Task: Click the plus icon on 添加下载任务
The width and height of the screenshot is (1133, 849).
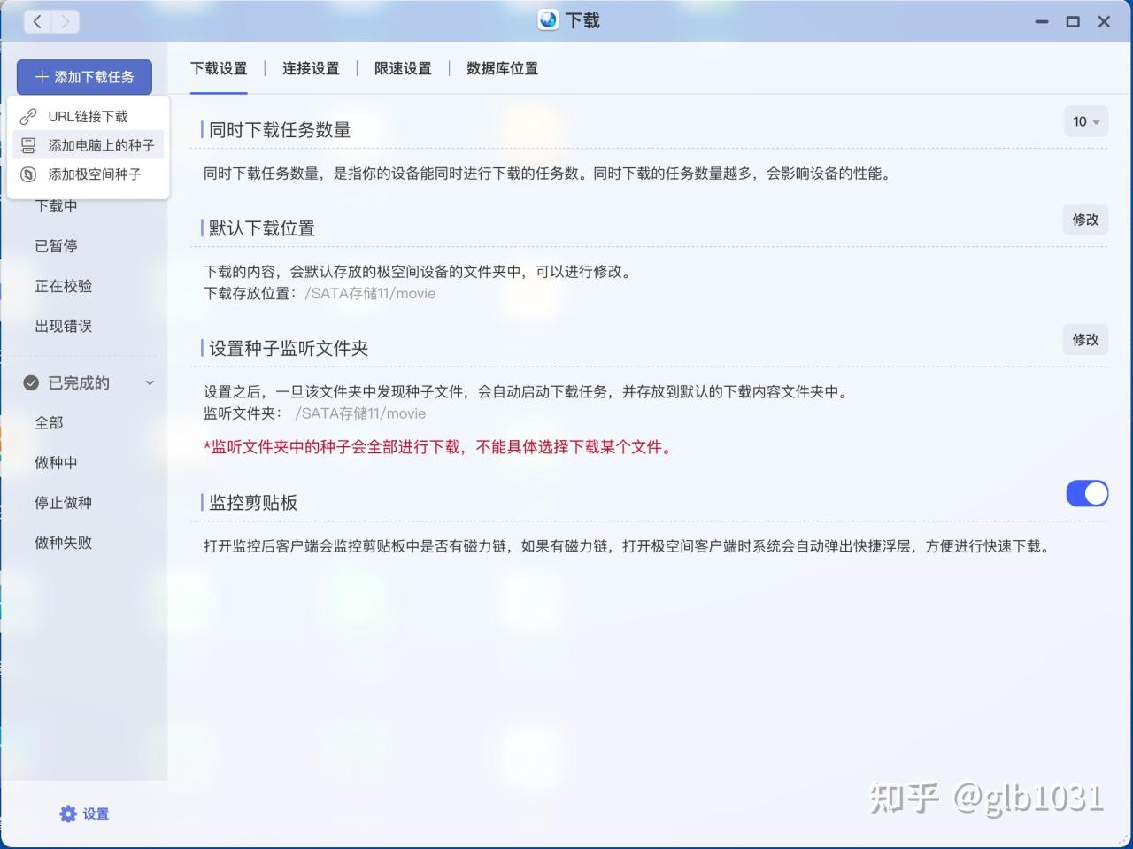Action: coord(41,77)
